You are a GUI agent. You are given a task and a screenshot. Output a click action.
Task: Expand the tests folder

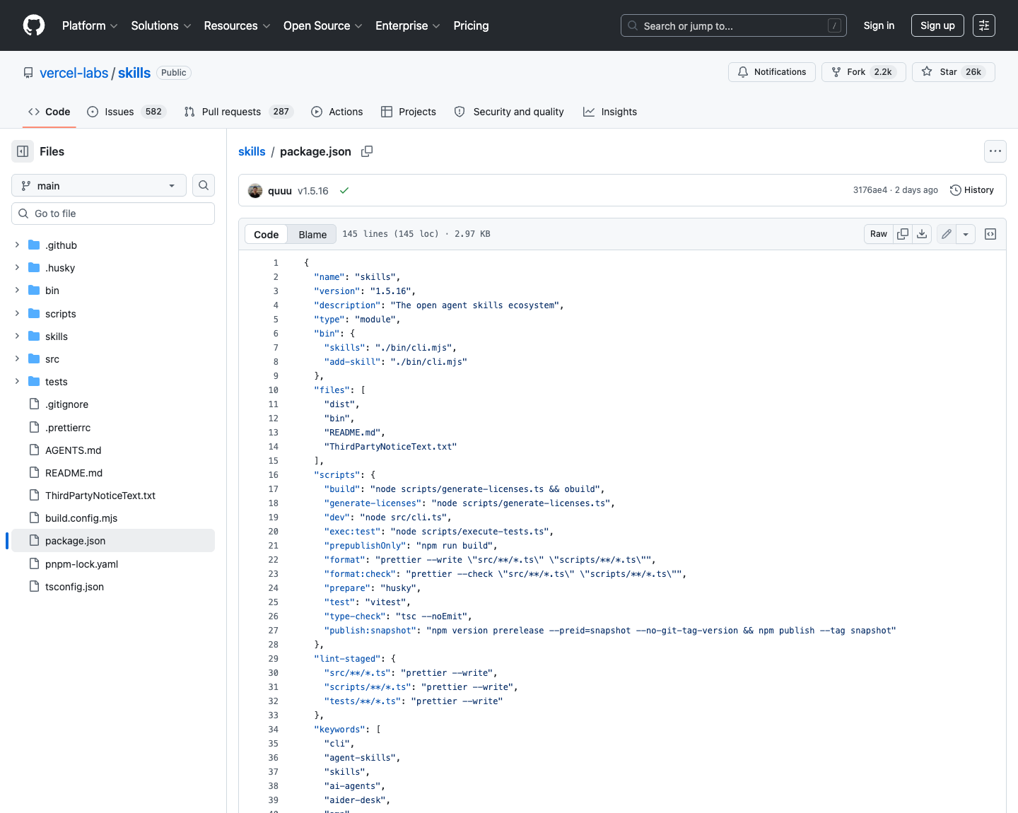coord(17,381)
